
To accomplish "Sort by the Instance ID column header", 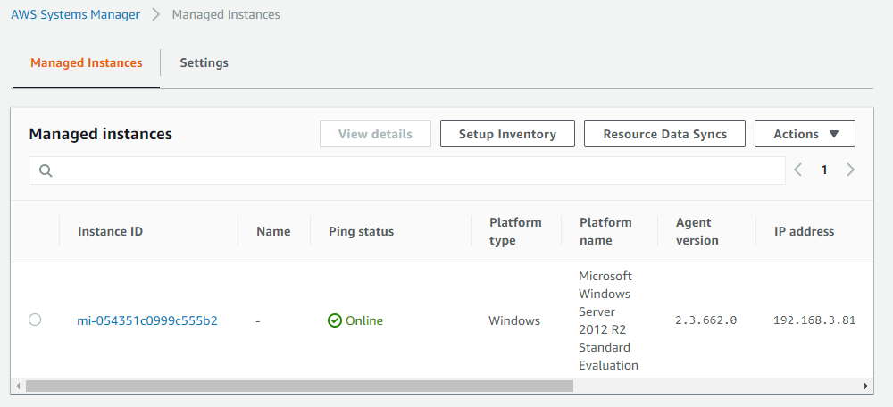I will 111,232.
